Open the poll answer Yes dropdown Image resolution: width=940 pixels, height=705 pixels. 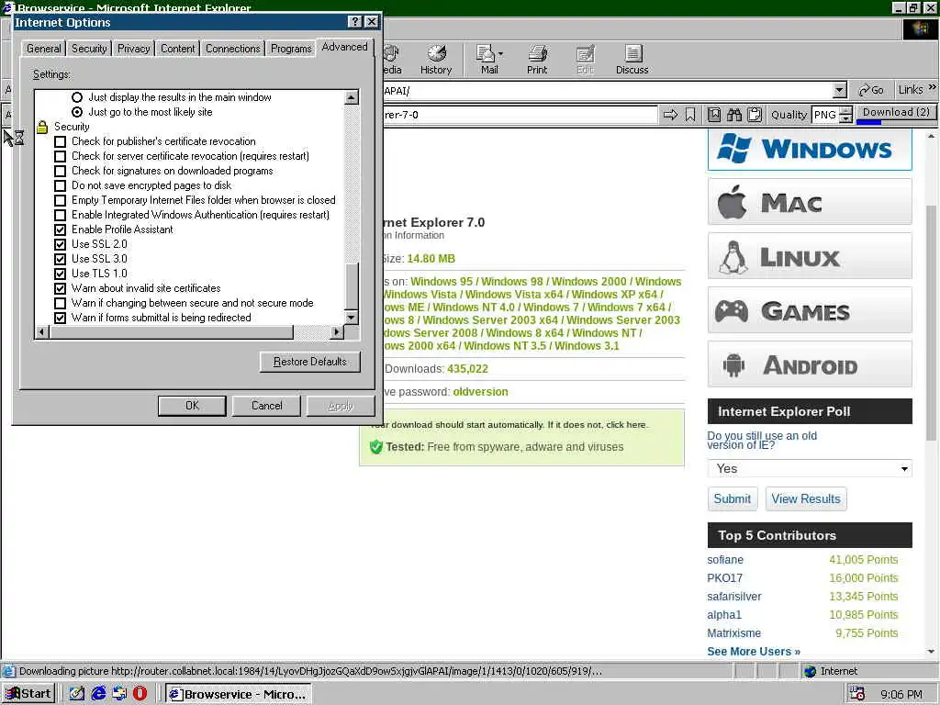(x=810, y=468)
